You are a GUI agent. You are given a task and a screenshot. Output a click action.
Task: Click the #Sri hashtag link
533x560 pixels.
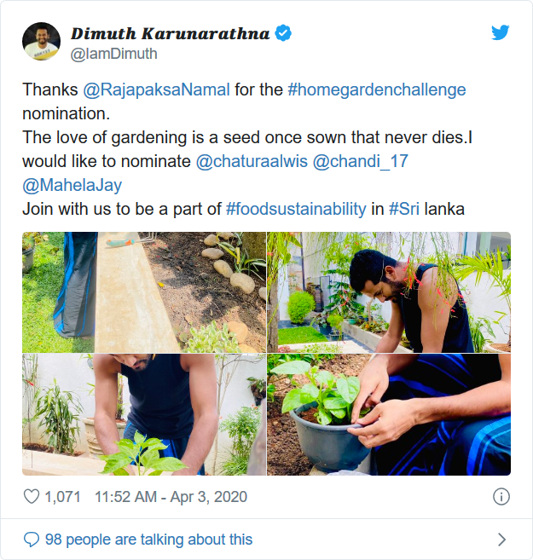(406, 209)
